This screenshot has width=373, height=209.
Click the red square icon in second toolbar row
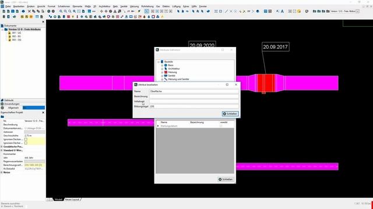click(69, 17)
